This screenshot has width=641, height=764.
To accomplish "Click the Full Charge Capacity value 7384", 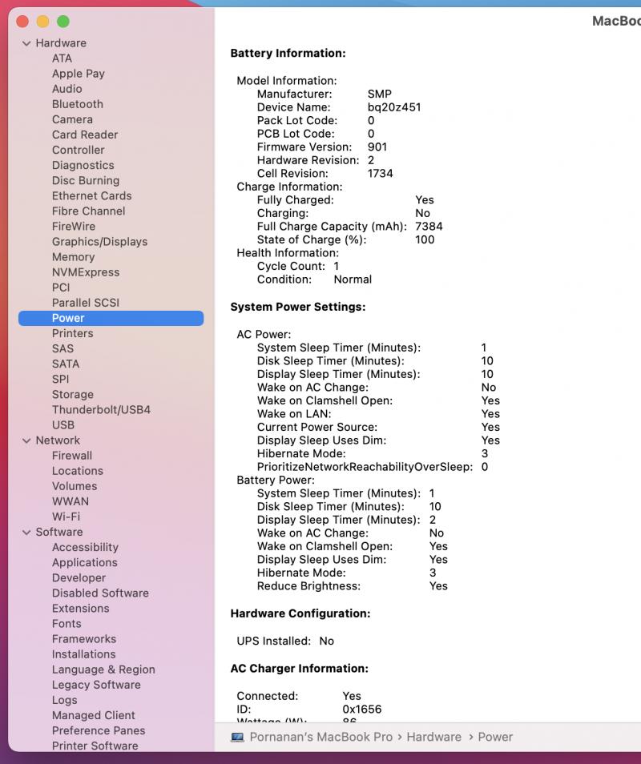I will click(429, 227).
